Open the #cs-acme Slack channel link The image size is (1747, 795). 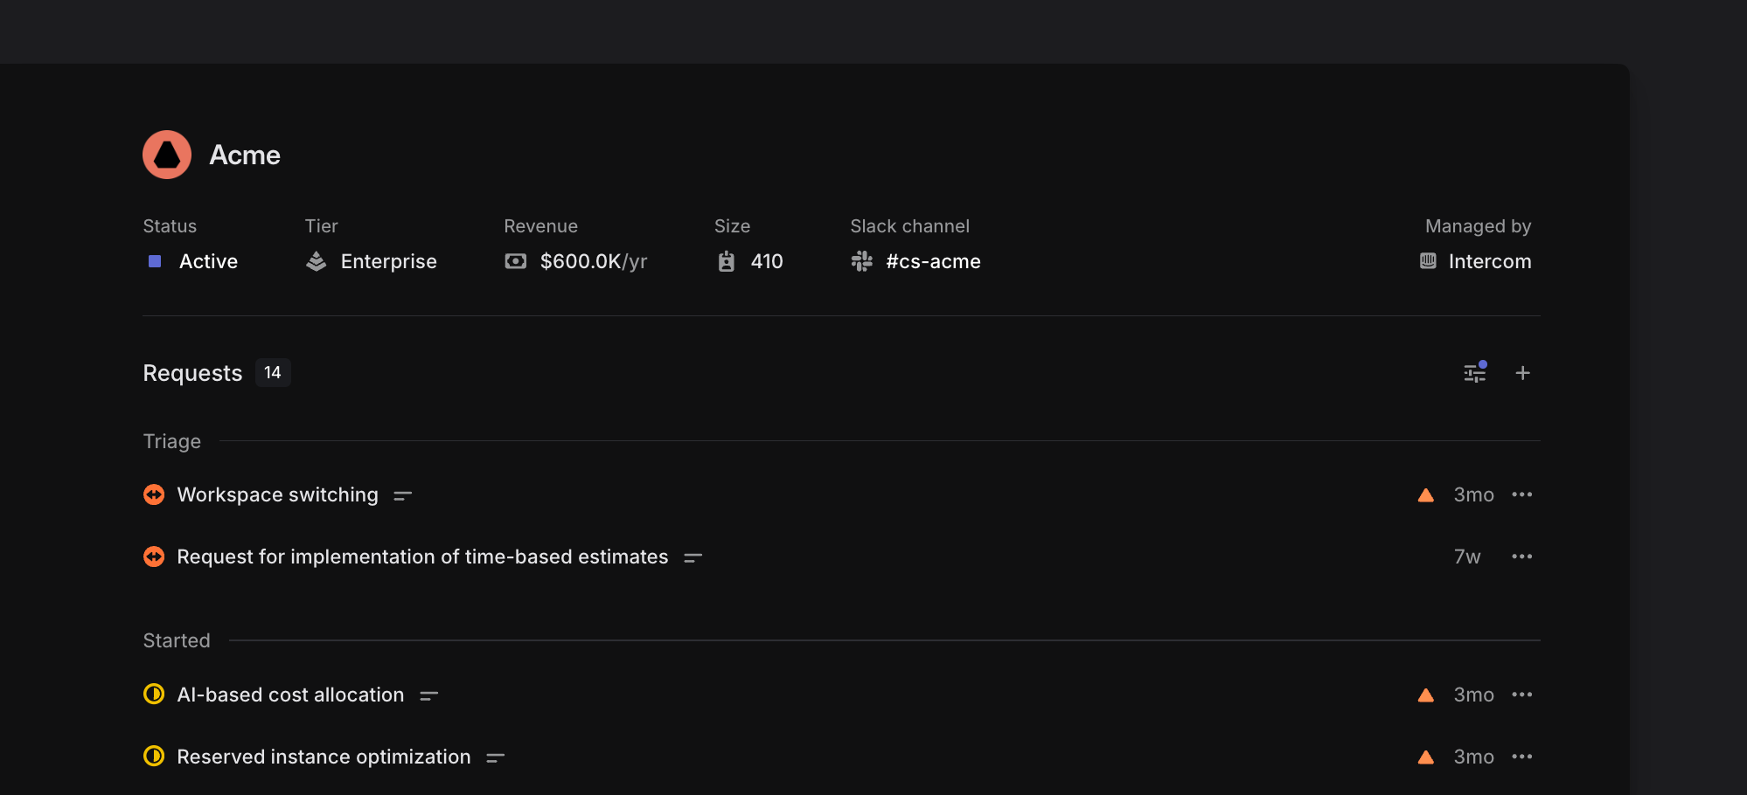point(932,260)
